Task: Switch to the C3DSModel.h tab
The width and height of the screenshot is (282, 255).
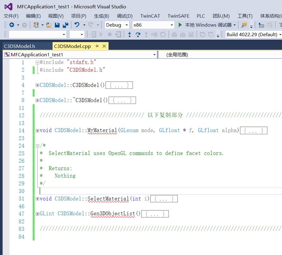Action: pos(20,45)
